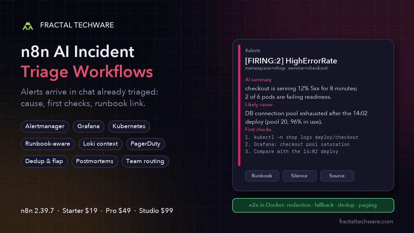
Task: Click the Studio $99 price text
Action: [x=156, y=211]
